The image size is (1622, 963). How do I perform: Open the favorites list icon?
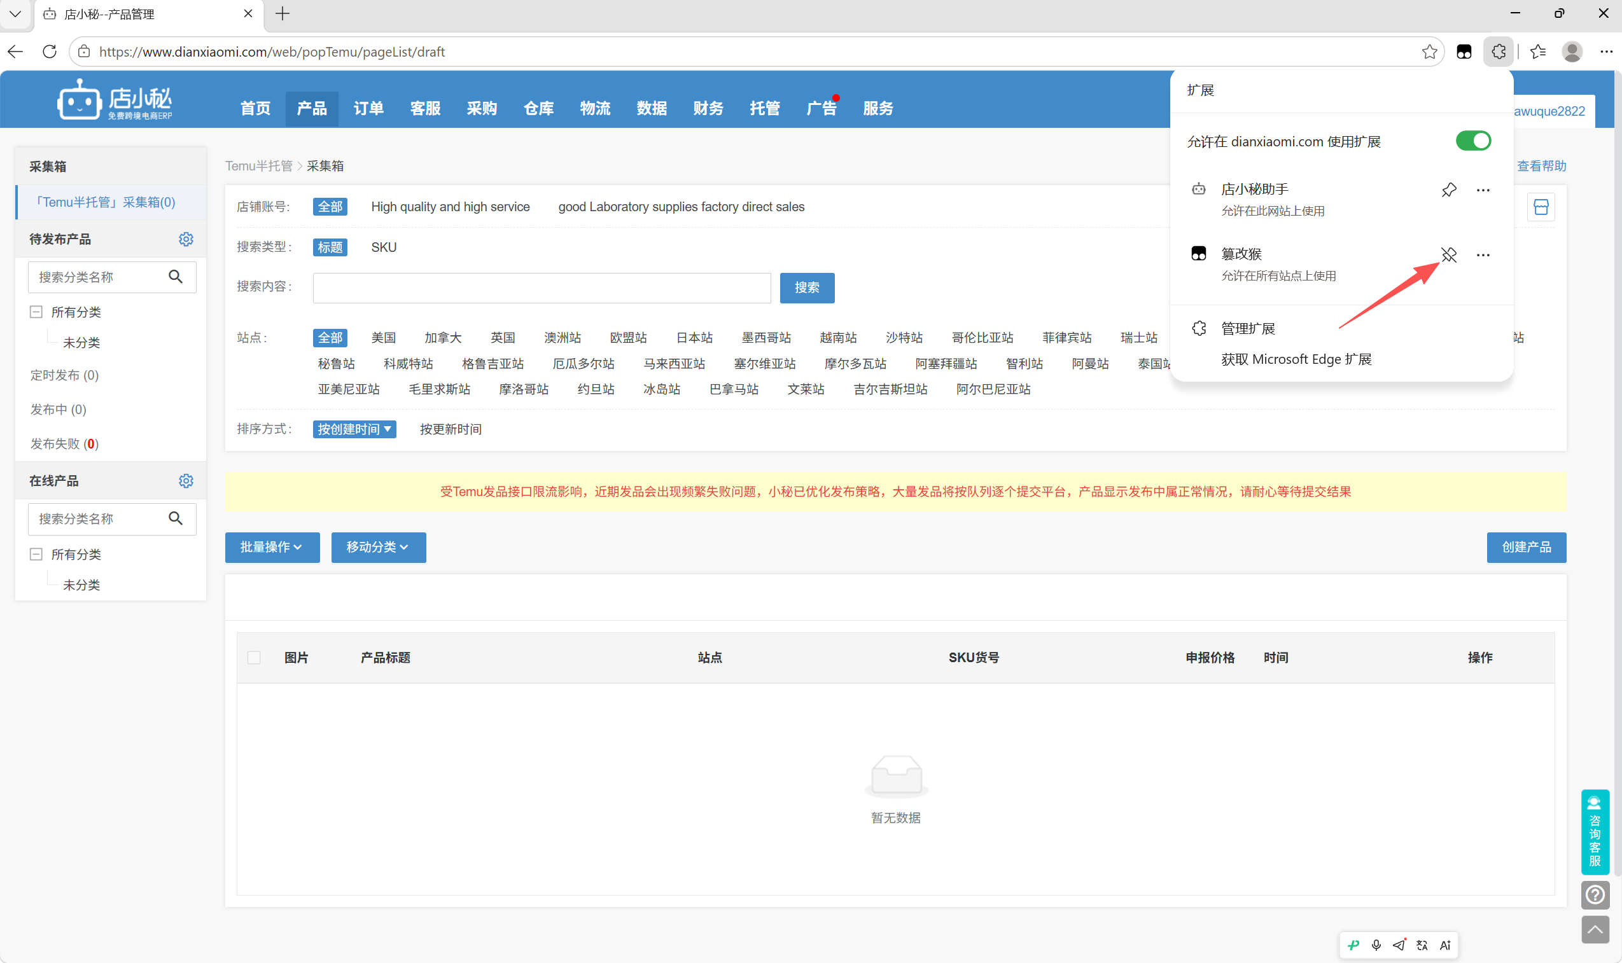[1538, 52]
